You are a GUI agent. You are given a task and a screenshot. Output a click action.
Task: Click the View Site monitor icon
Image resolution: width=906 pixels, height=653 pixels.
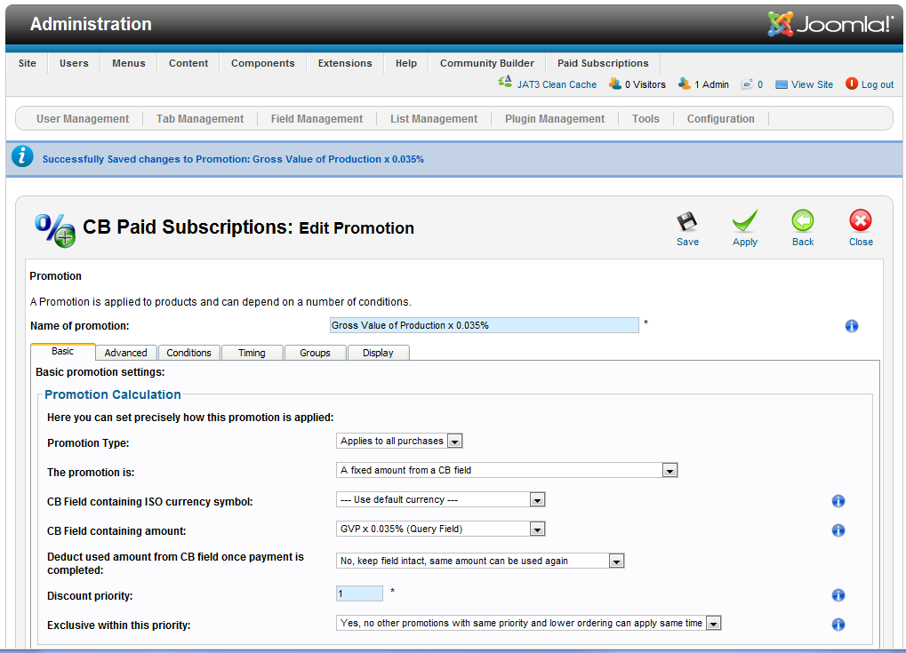[782, 85]
